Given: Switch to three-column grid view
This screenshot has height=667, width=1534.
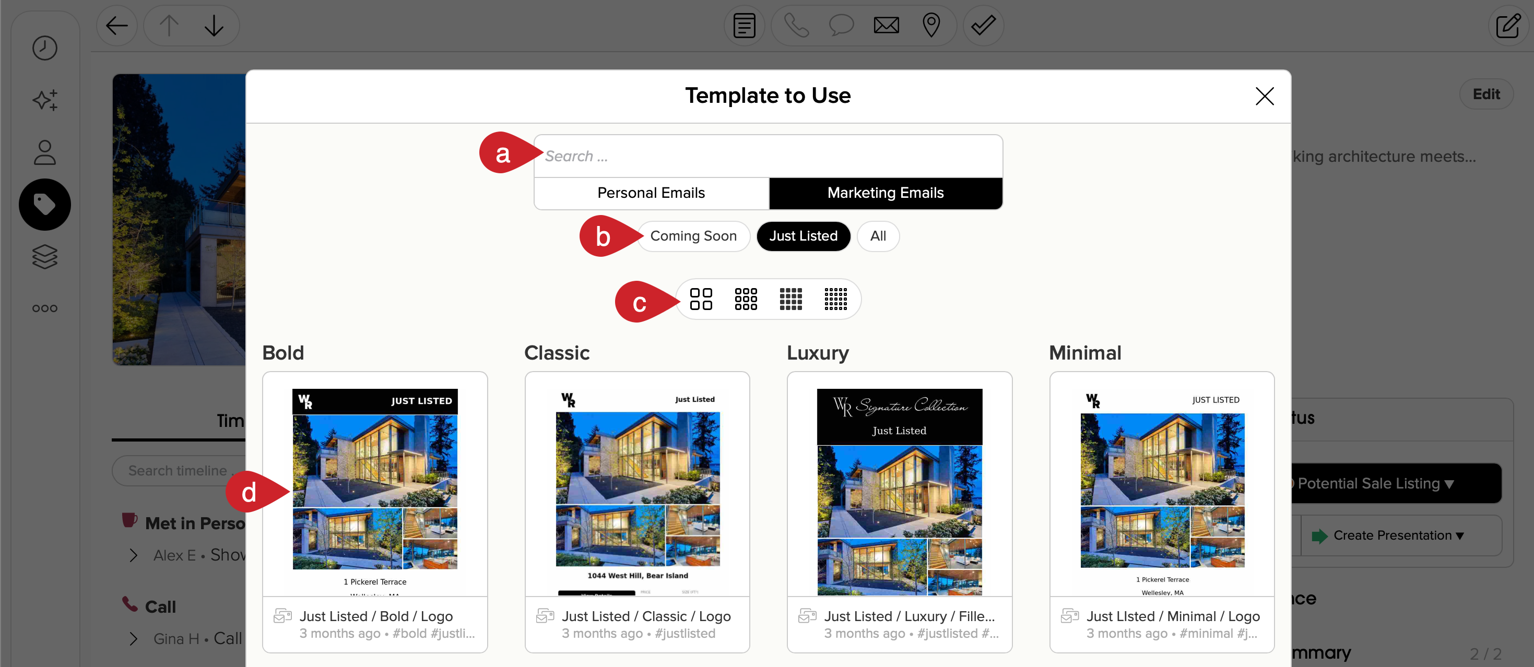Looking at the screenshot, I should [x=746, y=299].
